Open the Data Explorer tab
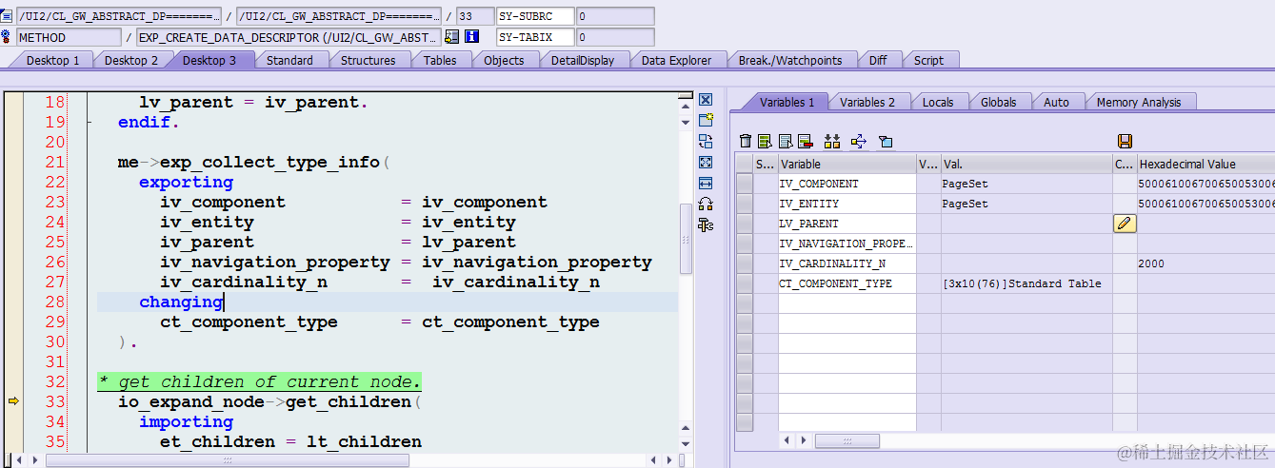1275x468 pixels. click(676, 60)
